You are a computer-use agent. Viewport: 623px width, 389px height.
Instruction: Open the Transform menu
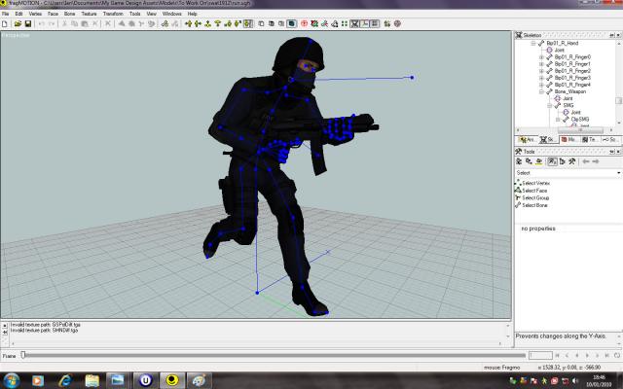point(112,14)
